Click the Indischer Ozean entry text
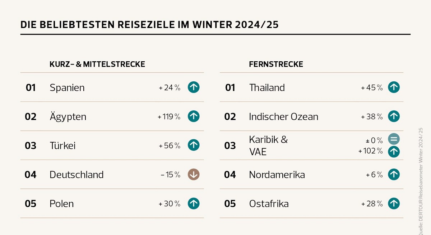Viewport: 431px width, 235px height. [283, 116]
